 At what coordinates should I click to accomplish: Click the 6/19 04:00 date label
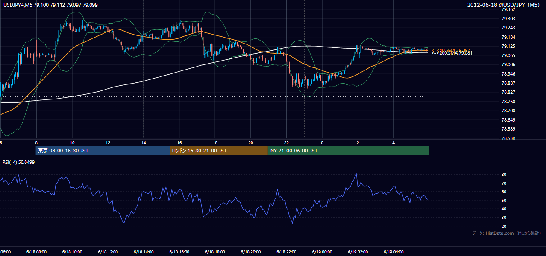(x=393, y=252)
